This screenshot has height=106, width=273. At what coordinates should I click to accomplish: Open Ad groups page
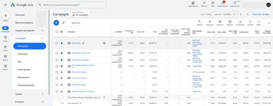click(x=22, y=54)
